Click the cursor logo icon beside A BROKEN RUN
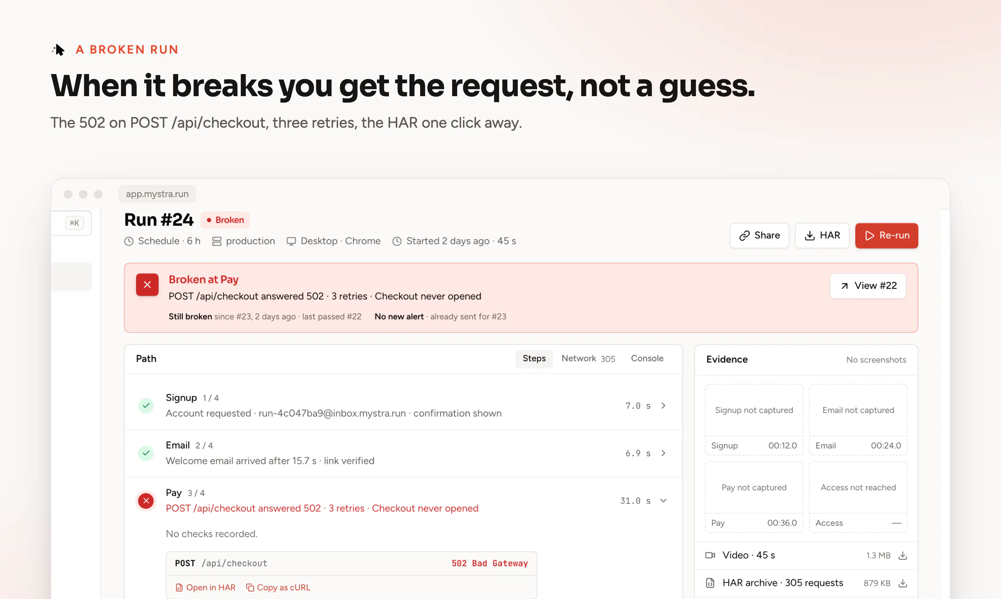Screen dimensions: 1001x599 59,50
